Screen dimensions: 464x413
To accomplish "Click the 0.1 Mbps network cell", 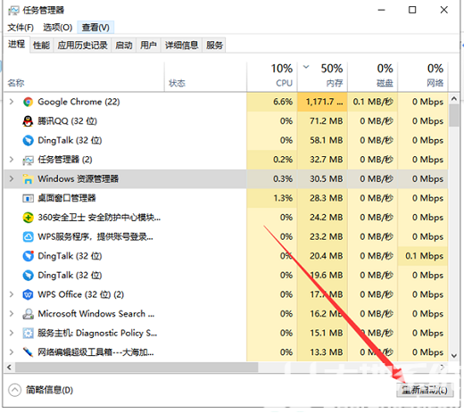I will [x=423, y=256].
